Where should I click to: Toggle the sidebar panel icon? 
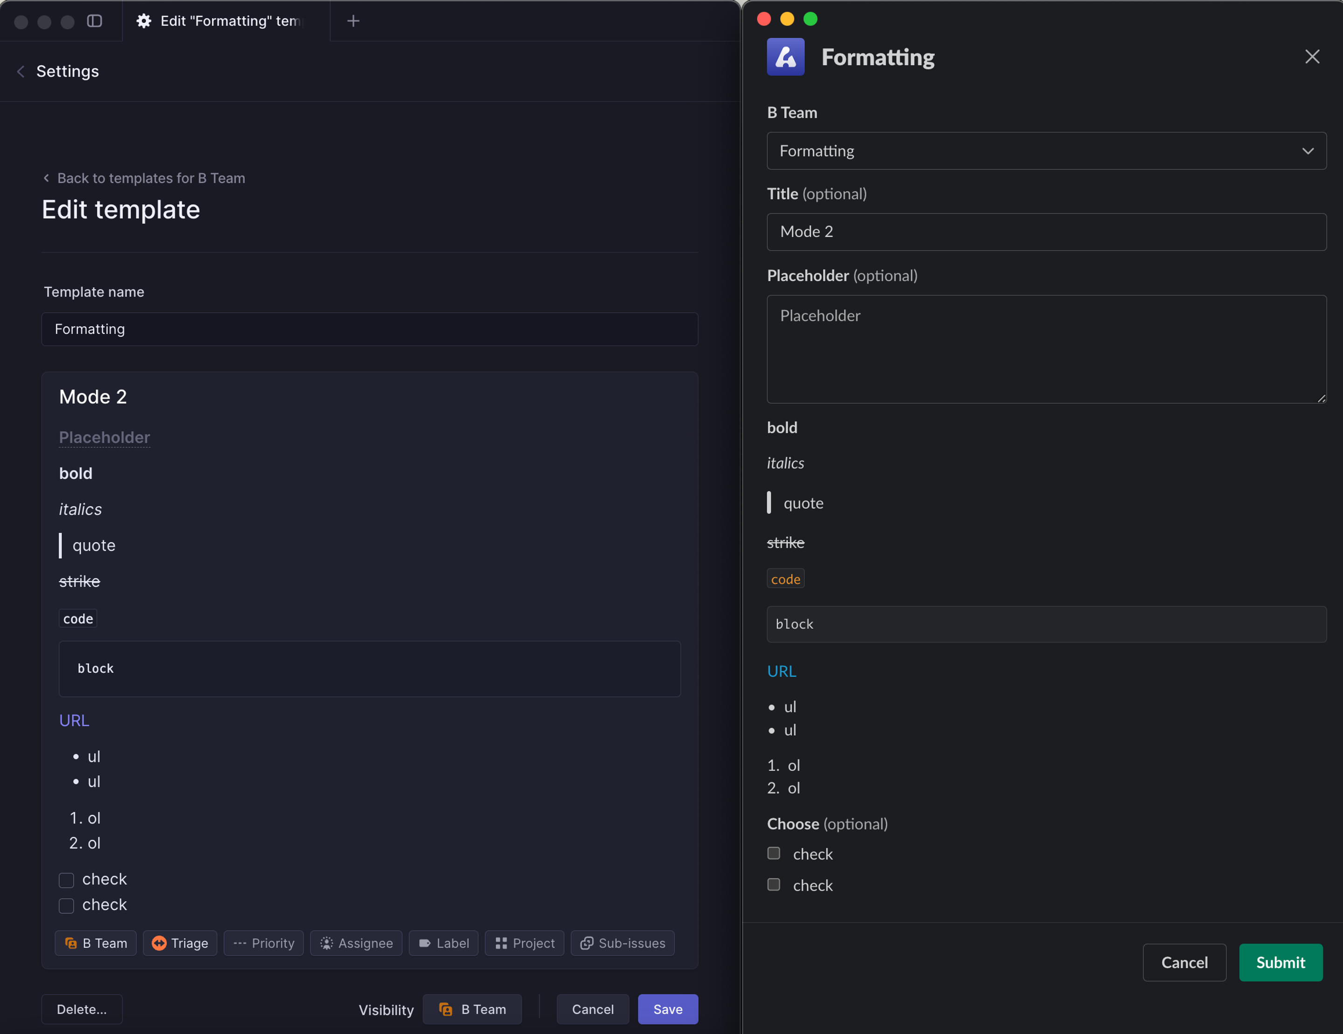point(94,21)
